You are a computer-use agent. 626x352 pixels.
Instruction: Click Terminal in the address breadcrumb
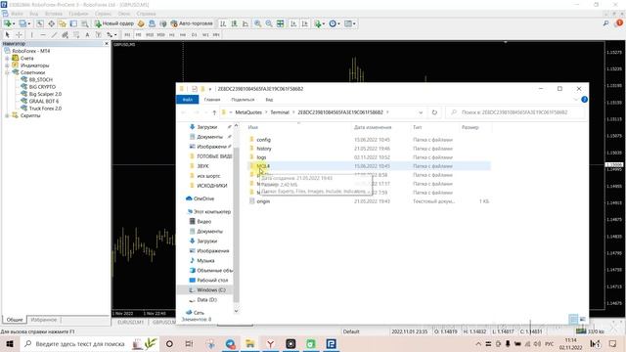(280, 112)
